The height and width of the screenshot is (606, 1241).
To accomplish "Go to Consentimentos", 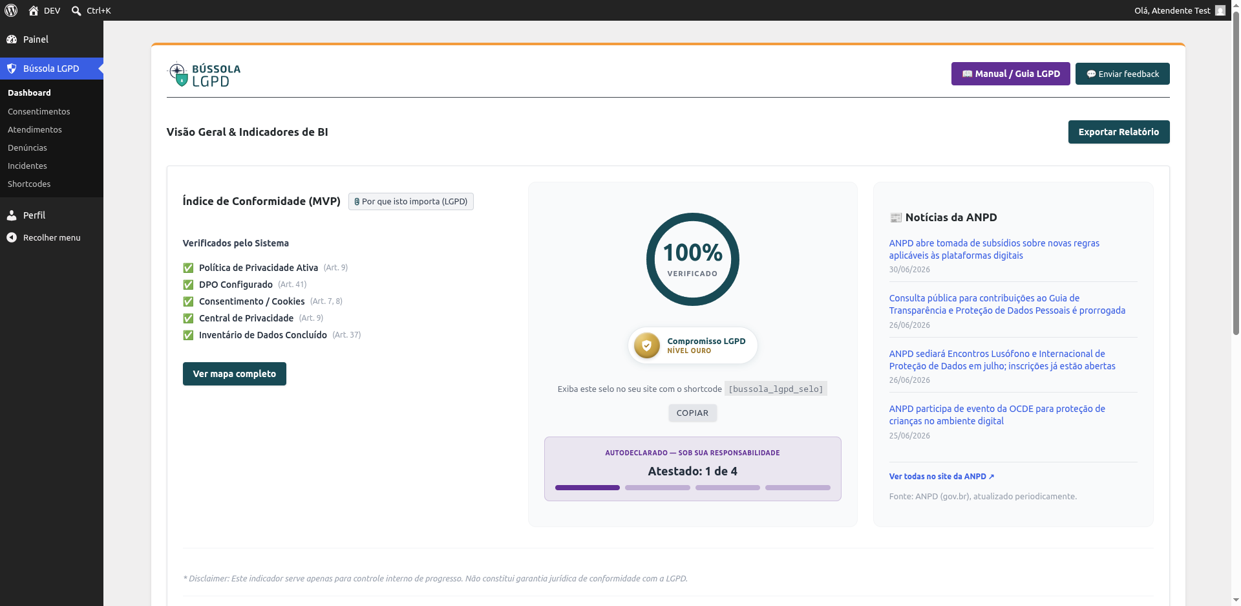I will (52, 112).
